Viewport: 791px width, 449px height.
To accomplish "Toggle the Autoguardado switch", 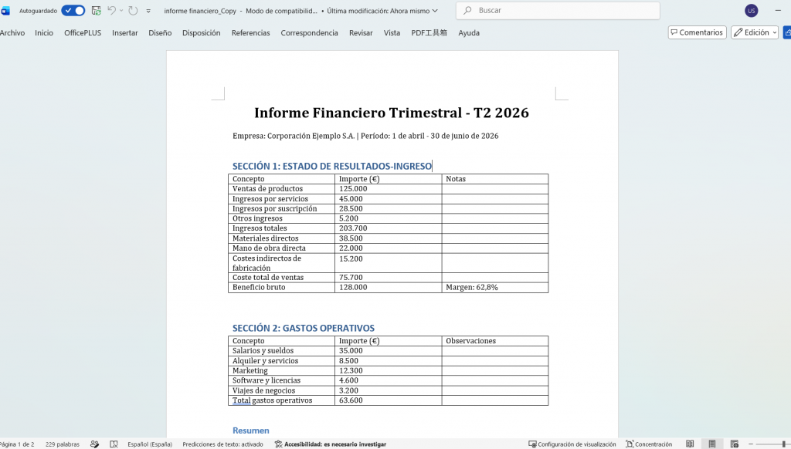I will coord(73,11).
